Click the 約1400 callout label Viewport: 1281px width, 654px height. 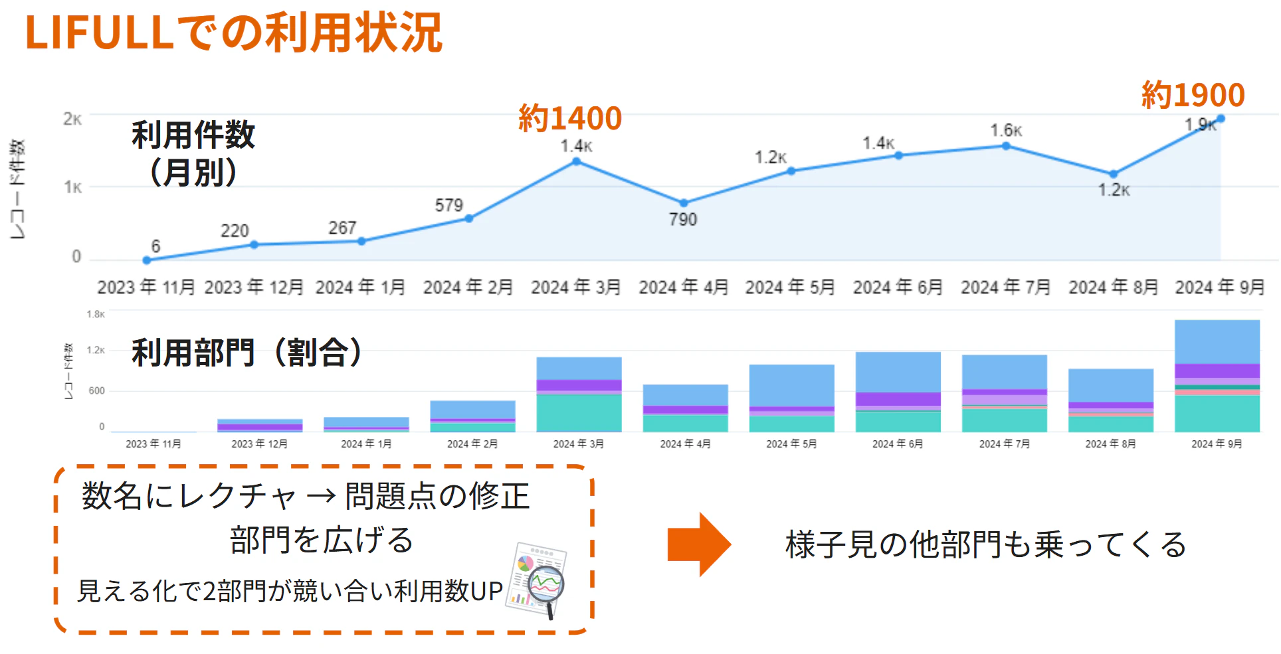(570, 118)
